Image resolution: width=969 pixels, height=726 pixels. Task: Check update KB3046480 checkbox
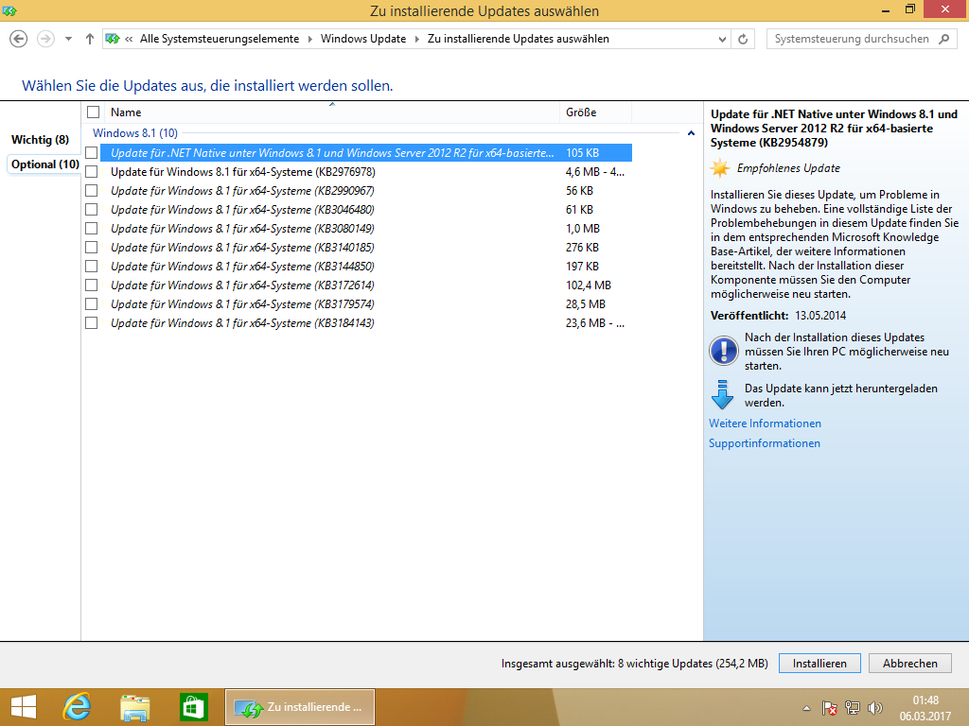pyautogui.click(x=92, y=209)
